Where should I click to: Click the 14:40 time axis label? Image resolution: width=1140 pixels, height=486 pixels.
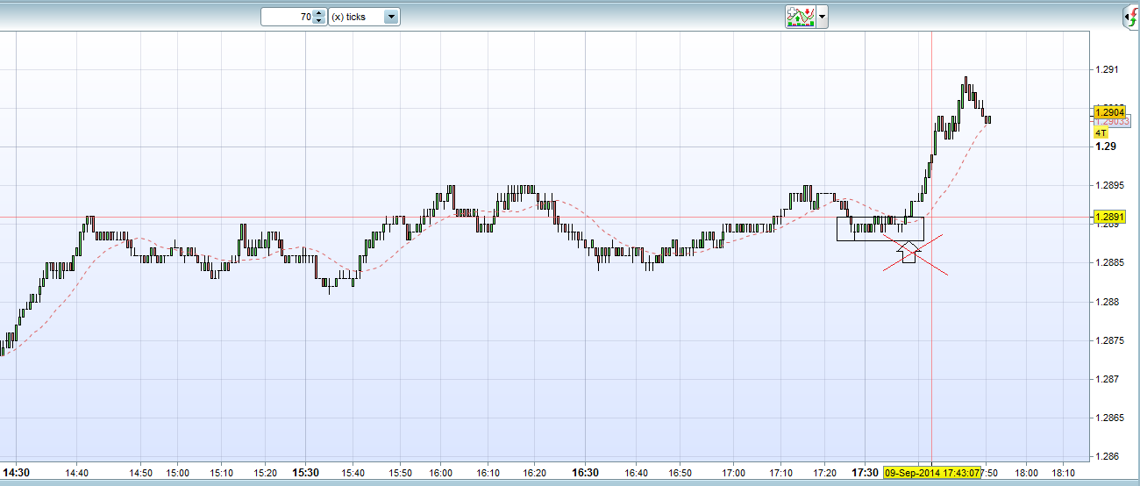pos(77,472)
